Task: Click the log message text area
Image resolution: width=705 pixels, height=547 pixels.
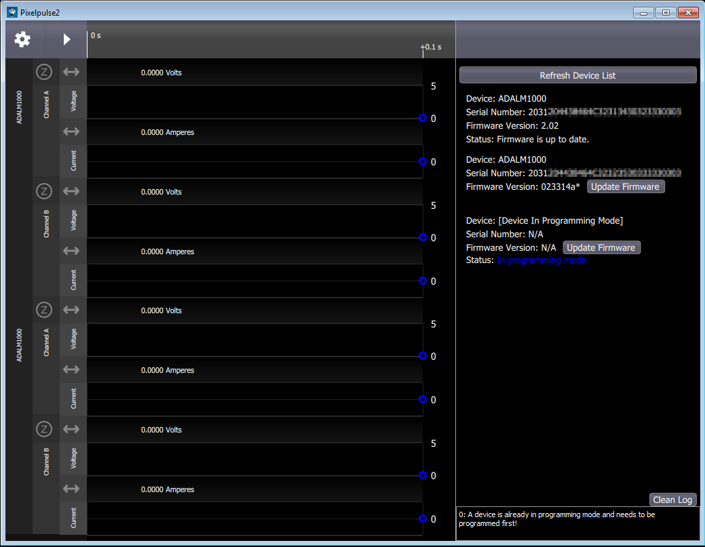Action: pos(577,523)
